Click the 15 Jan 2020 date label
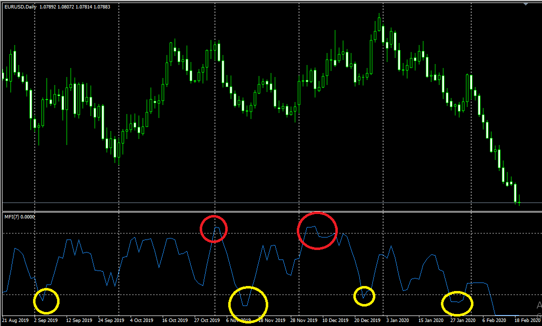This screenshot has width=542, height=326. point(431,320)
